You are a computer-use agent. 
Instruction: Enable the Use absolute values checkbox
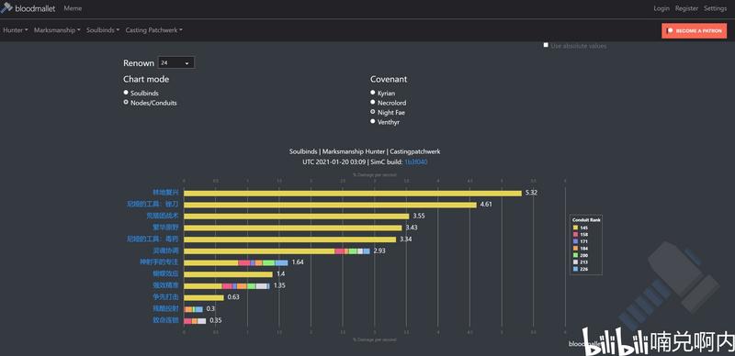click(546, 45)
